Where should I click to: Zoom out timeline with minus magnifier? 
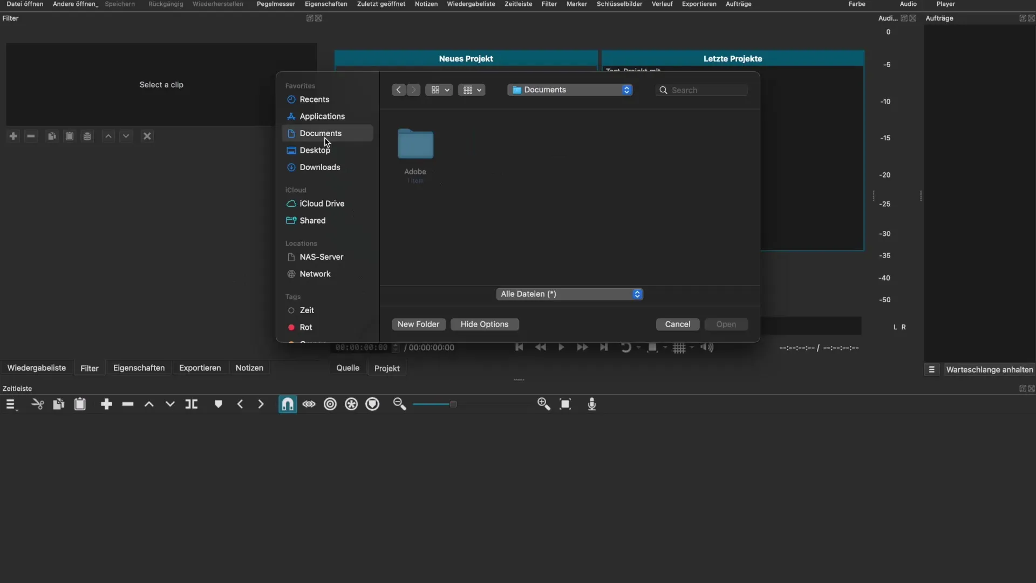(x=399, y=404)
